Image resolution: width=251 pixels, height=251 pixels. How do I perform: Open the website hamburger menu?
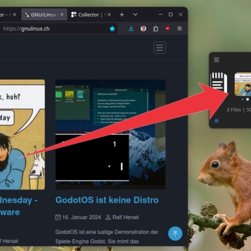[159, 48]
